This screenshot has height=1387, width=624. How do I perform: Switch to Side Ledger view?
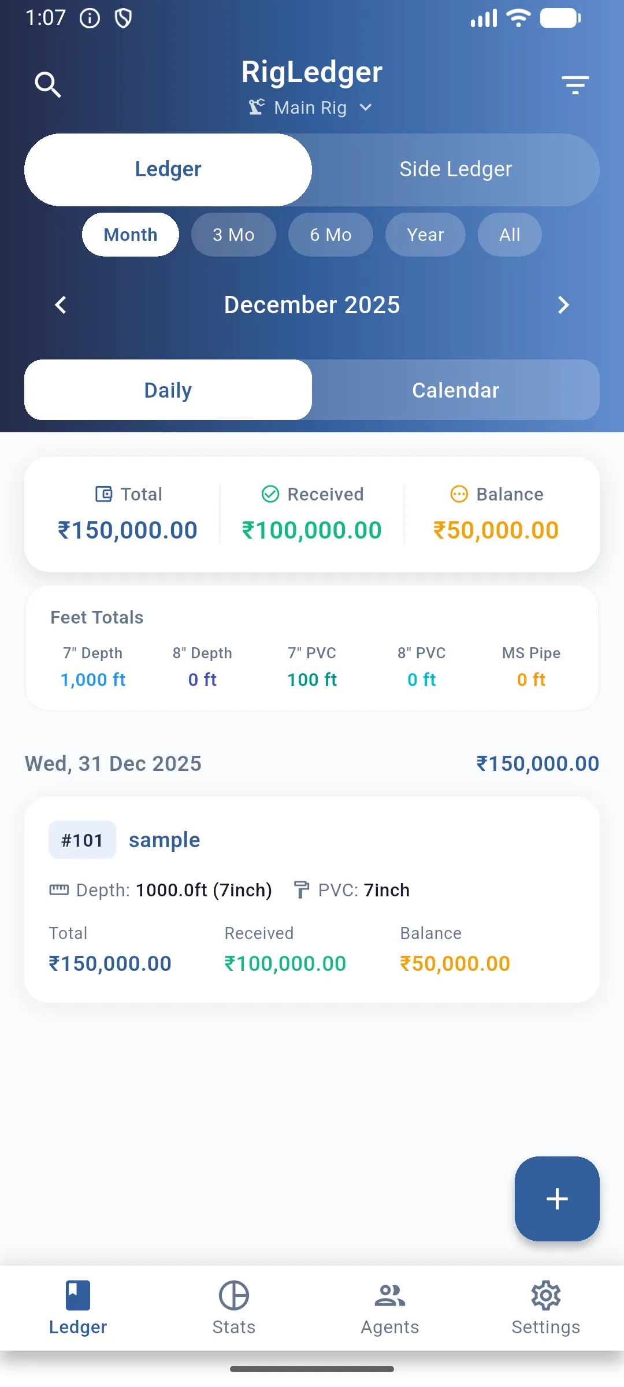click(x=455, y=169)
